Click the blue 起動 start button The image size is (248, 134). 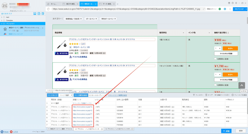226,131
